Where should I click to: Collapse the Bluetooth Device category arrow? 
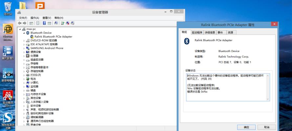24,33
